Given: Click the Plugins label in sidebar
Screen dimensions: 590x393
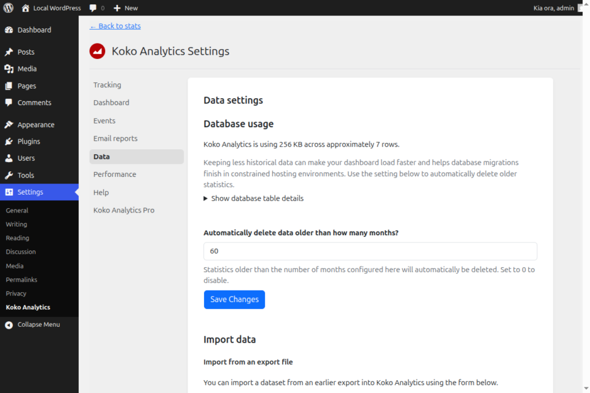Looking at the screenshot, I should (29, 141).
